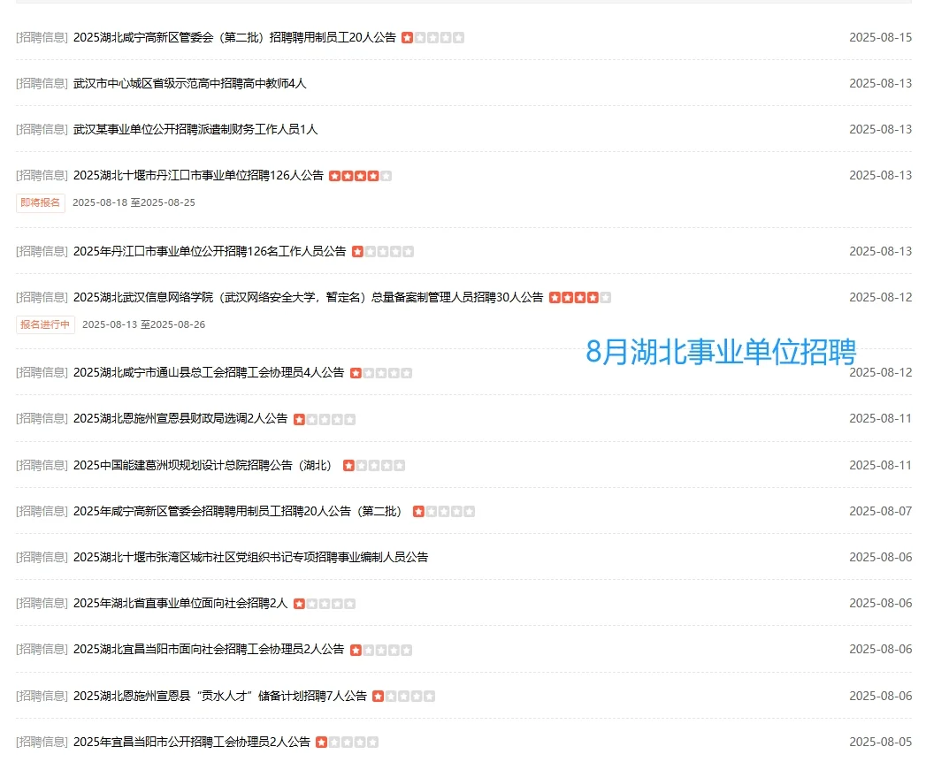Click [招聘信息] tag before 2025中国能建葛洲坝
Viewport: 949px width, 762px height.
point(42,465)
